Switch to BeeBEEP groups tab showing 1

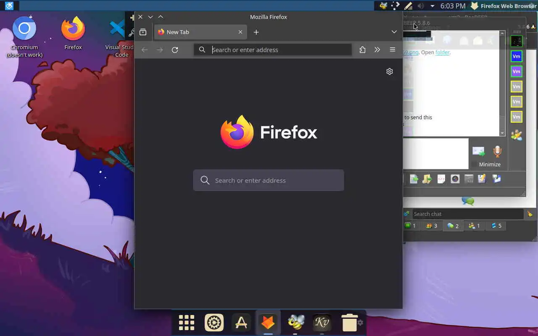(x=474, y=226)
